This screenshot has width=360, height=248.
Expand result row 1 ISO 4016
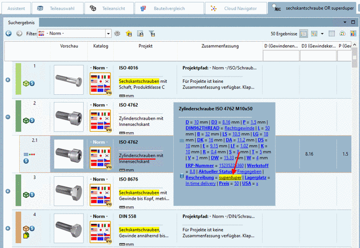click(8, 79)
